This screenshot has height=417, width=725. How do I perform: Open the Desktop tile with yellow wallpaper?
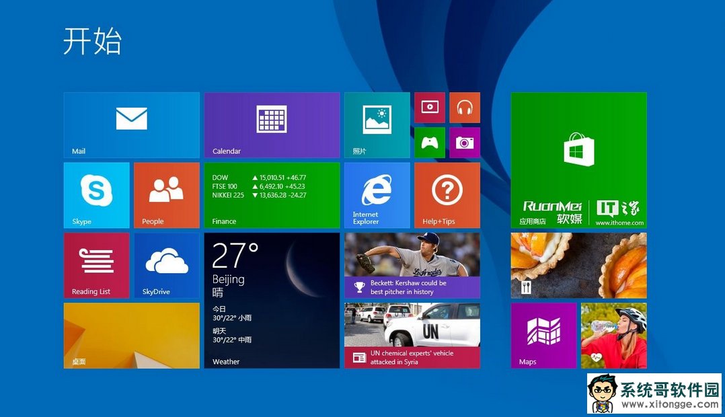tap(131, 335)
